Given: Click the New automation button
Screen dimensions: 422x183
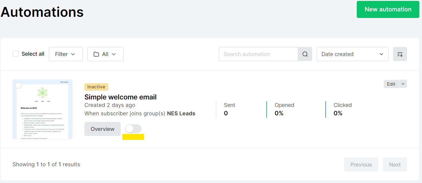Looking at the screenshot, I should coord(388,9).
